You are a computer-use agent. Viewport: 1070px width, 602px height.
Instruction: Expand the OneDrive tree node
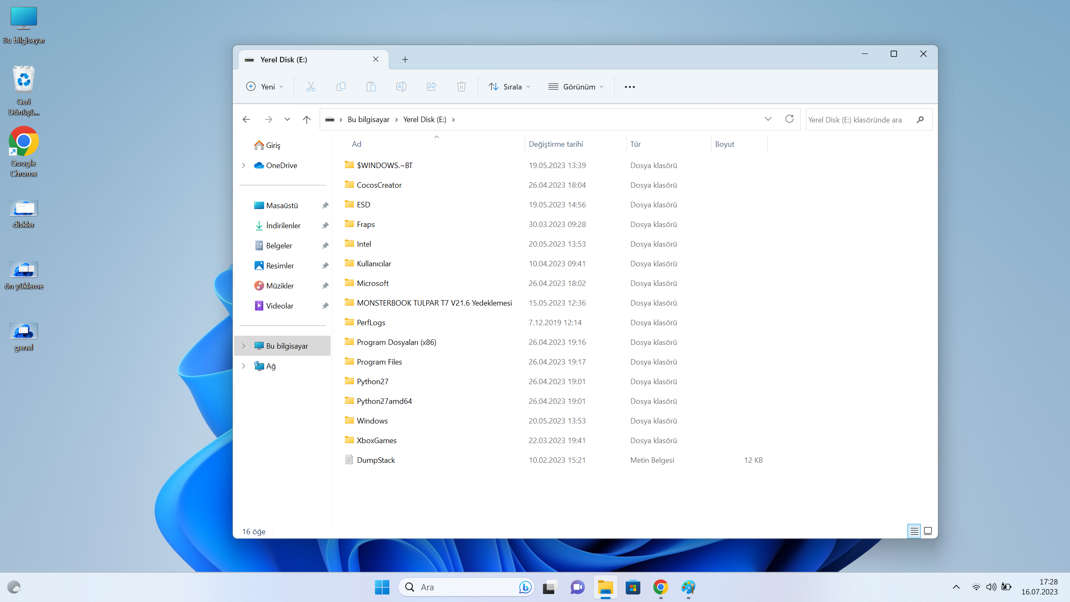(244, 165)
